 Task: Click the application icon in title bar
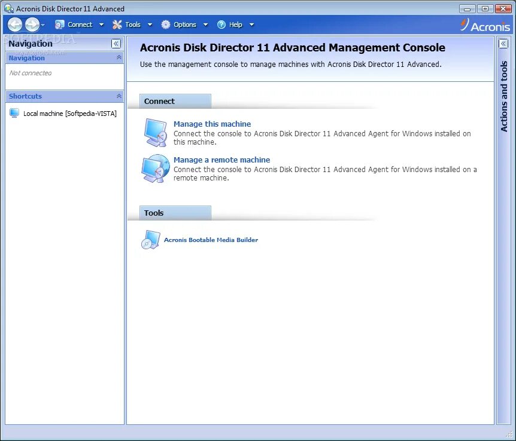pos(9,8)
